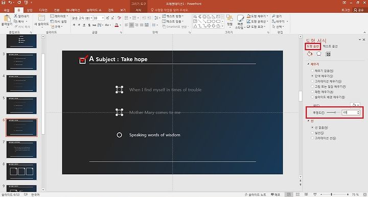This screenshot has width=368, height=197.
Task: Open the 전환 (Transitions) tab
Action: [57, 10]
